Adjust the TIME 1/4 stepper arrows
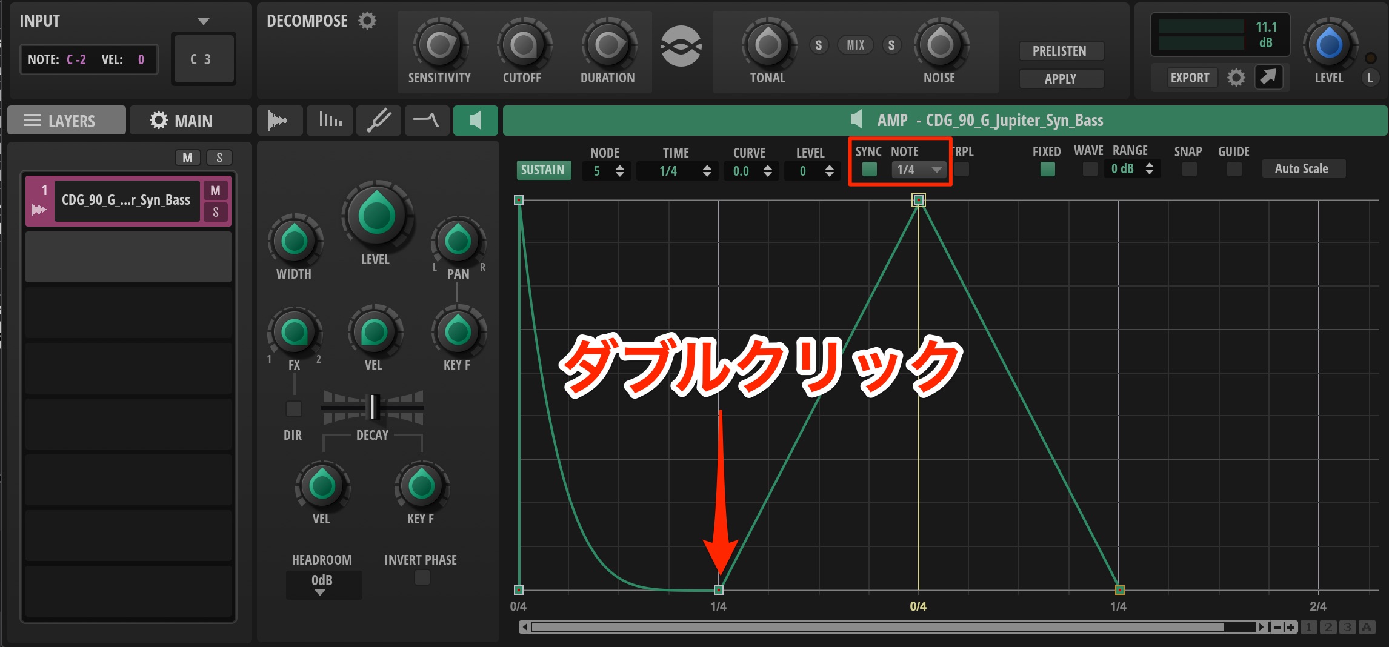This screenshot has width=1389, height=647. click(707, 171)
